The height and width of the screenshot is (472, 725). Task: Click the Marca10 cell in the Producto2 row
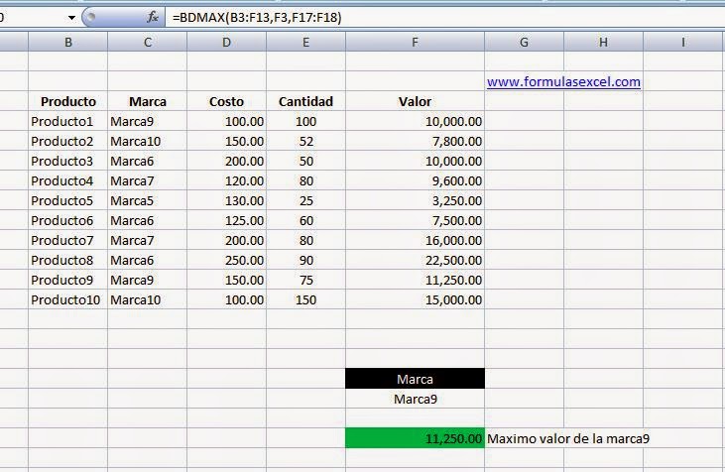point(147,141)
